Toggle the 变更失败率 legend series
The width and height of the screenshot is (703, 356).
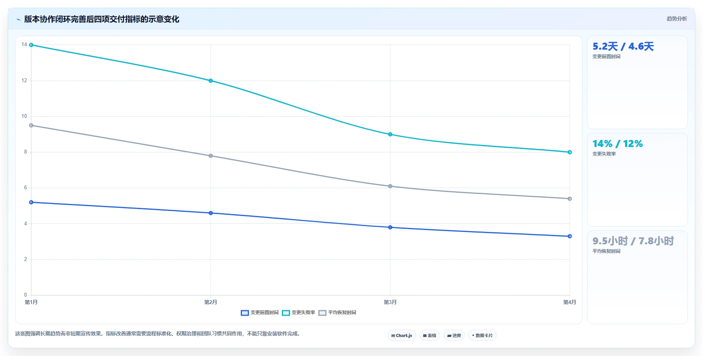pos(299,313)
